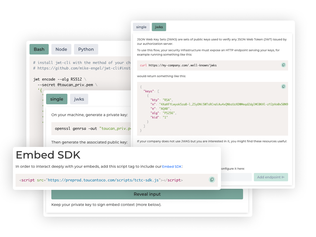316x237 pixels.
Task: Click the curl my-company jwks code line
Action: click(x=182, y=65)
